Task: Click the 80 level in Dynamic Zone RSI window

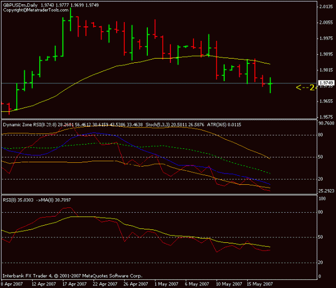Action: coord(320,135)
